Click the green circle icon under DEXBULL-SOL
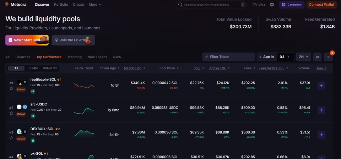This screenshot has width=341, height=159. (33, 141)
